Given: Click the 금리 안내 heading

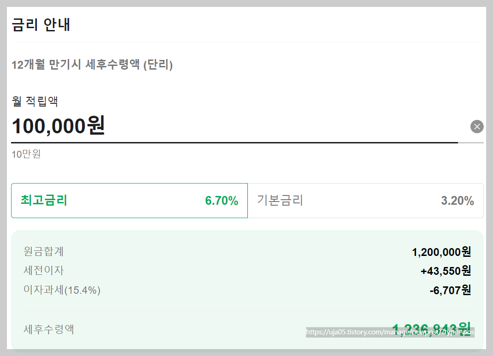Looking at the screenshot, I should click(41, 25).
